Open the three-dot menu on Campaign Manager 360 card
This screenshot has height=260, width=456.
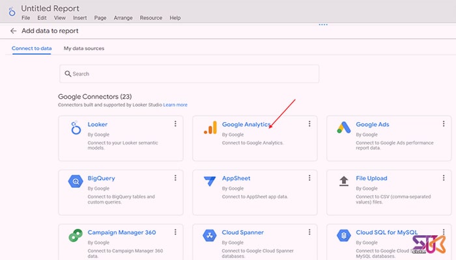[175, 232]
